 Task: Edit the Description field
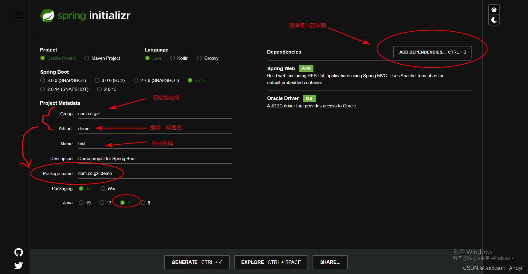coord(155,159)
